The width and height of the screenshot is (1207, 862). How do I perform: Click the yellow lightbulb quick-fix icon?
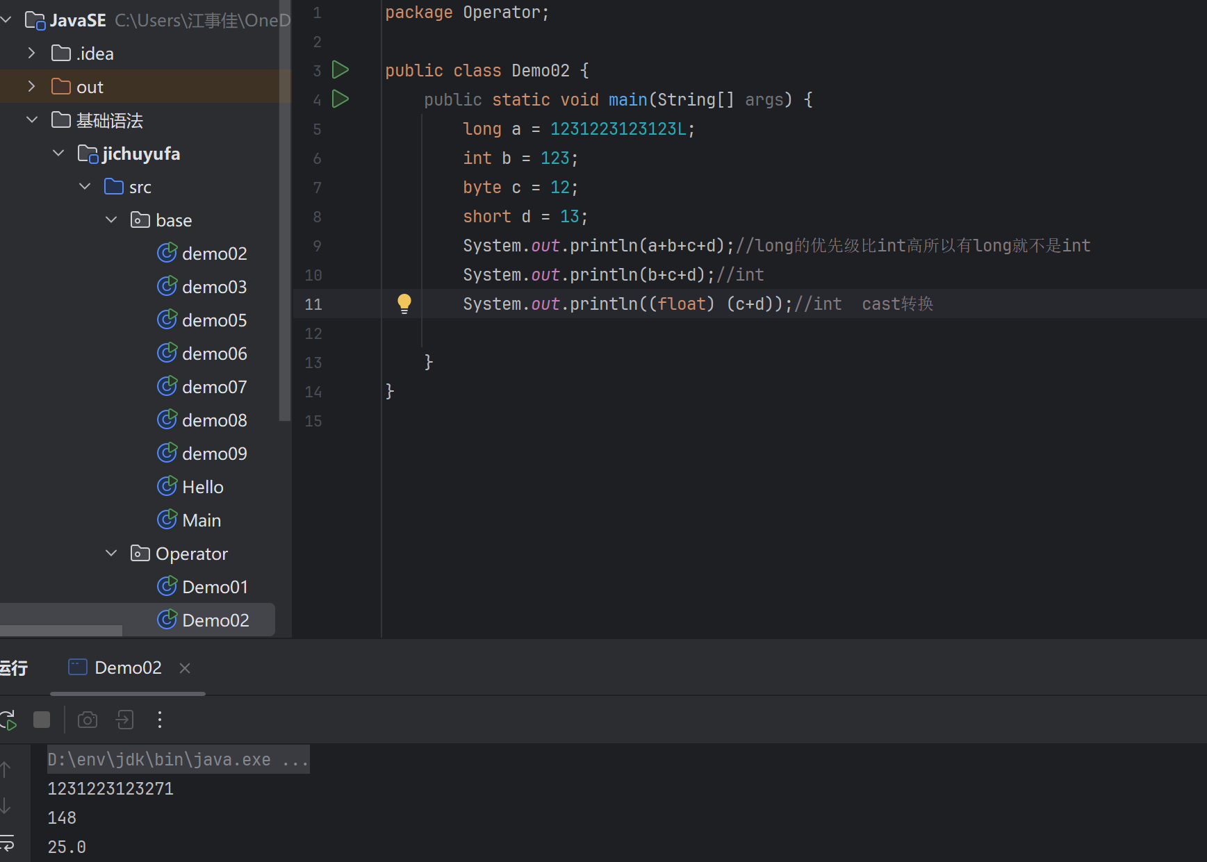(404, 304)
